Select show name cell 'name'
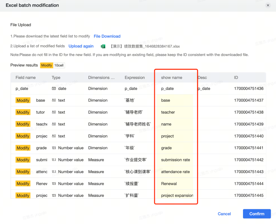276x224 pixels. point(166,124)
